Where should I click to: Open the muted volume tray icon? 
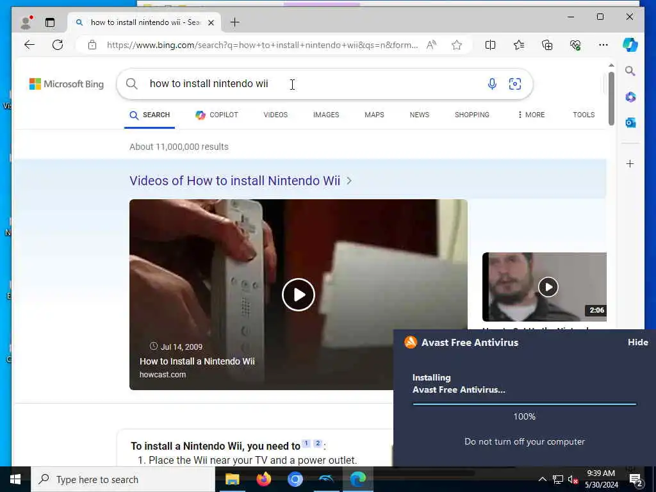click(573, 479)
